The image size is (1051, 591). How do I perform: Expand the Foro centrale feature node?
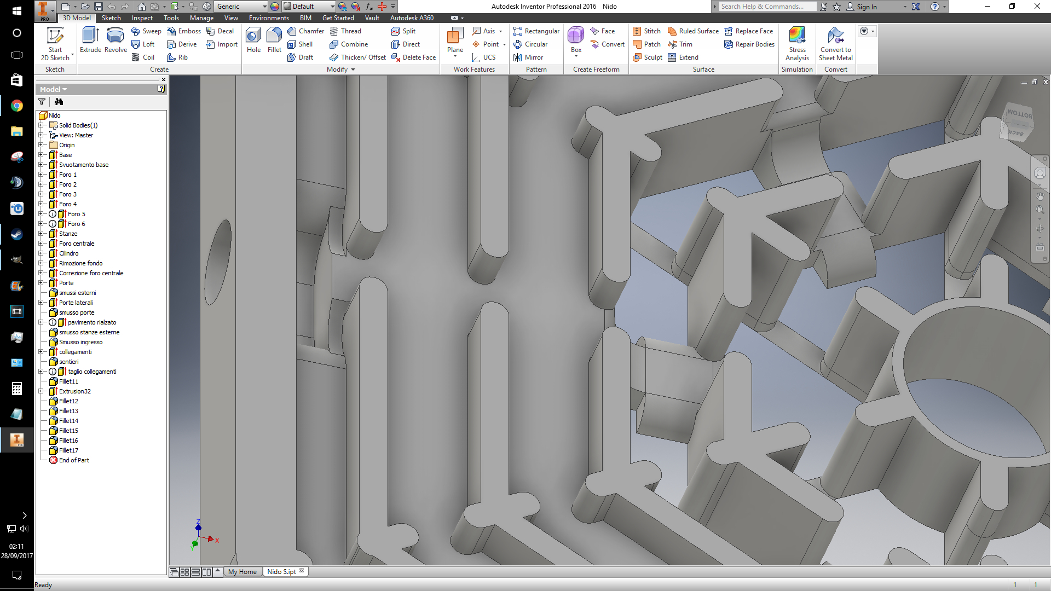(41, 244)
